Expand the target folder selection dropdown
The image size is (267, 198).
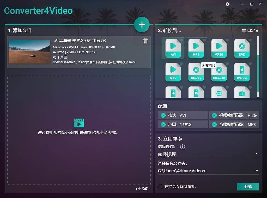click(256, 171)
